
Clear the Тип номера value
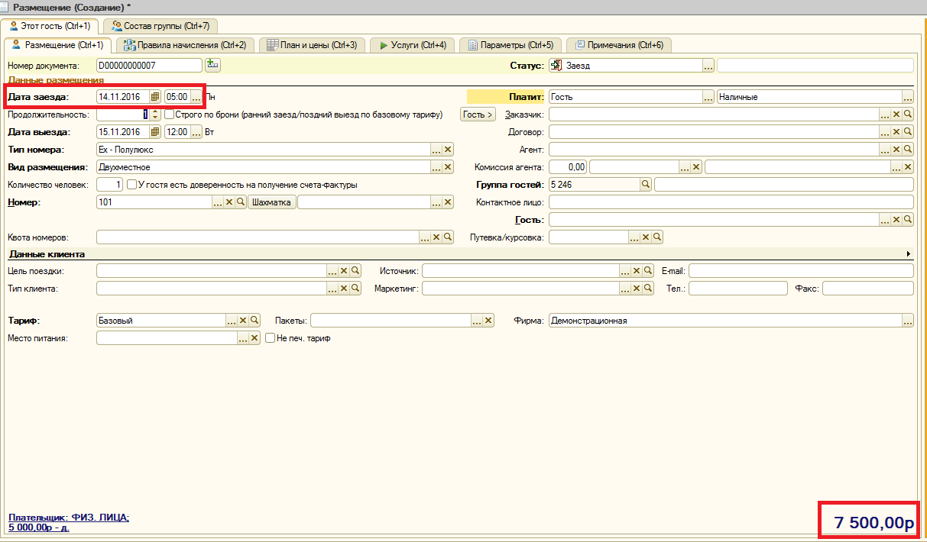click(x=449, y=150)
